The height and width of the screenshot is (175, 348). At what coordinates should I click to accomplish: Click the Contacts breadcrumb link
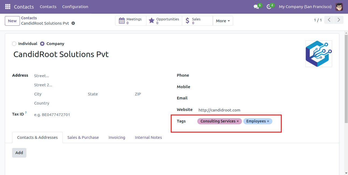click(x=29, y=18)
